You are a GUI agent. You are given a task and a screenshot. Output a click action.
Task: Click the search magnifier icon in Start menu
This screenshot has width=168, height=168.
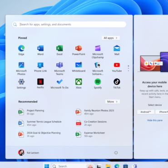point(15,25)
